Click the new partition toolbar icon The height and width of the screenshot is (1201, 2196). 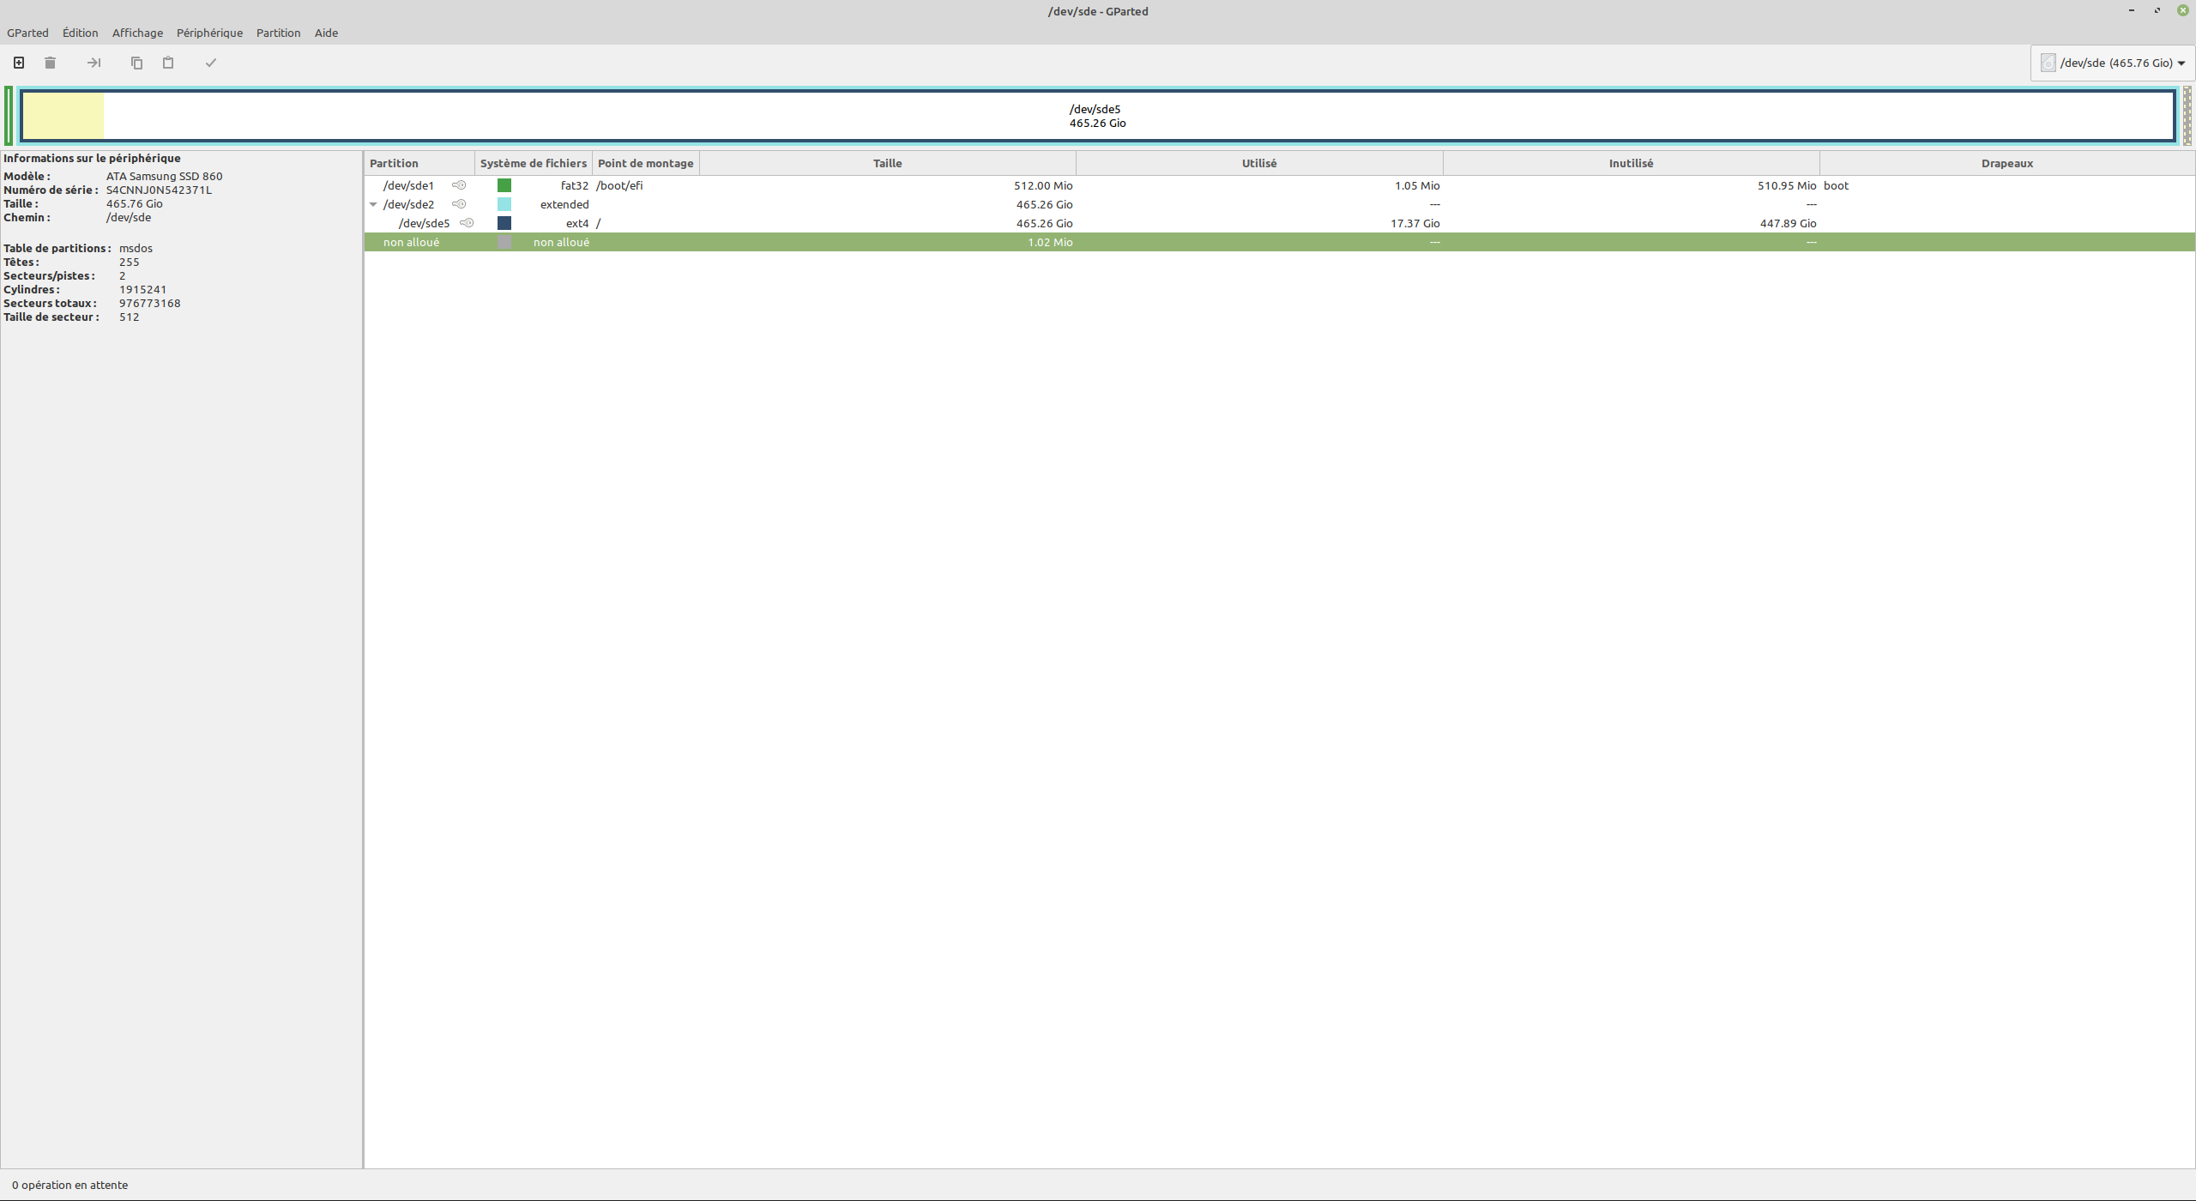[x=19, y=63]
